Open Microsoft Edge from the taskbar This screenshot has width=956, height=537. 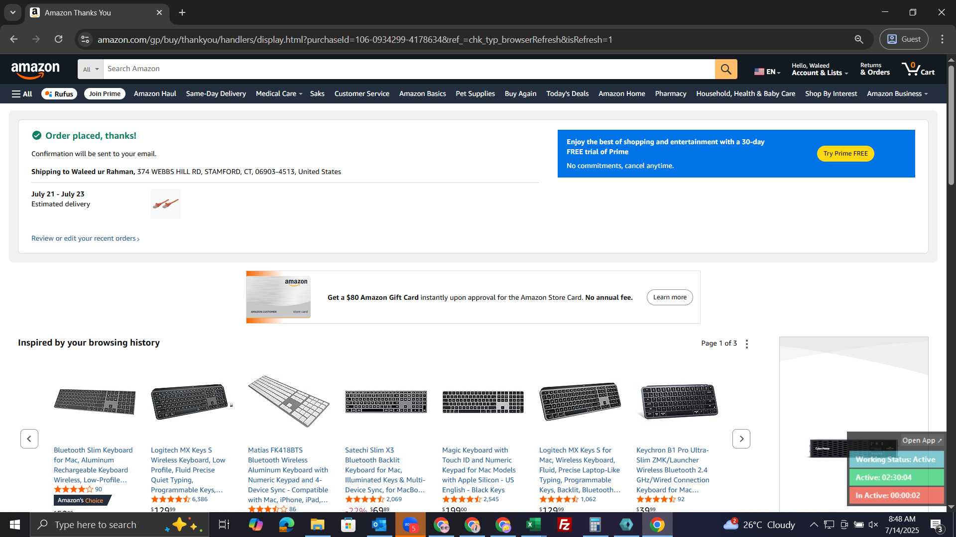tap(287, 525)
